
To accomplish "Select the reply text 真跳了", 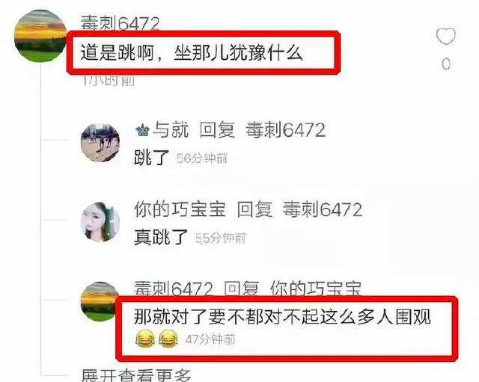I will [161, 237].
